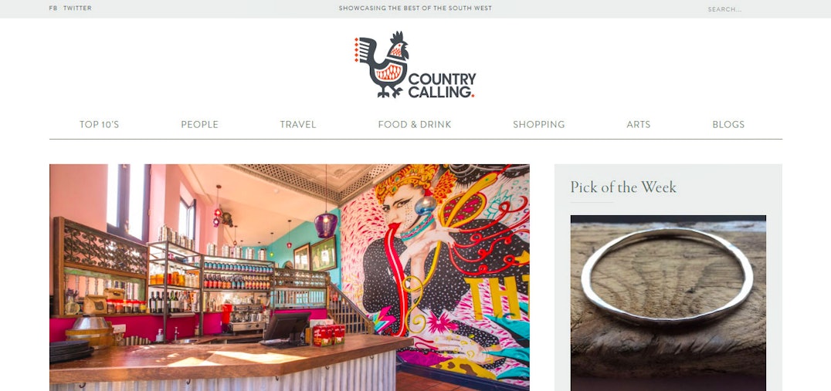The image size is (831, 391).
Task: Open the FB social link
Action: [53, 8]
